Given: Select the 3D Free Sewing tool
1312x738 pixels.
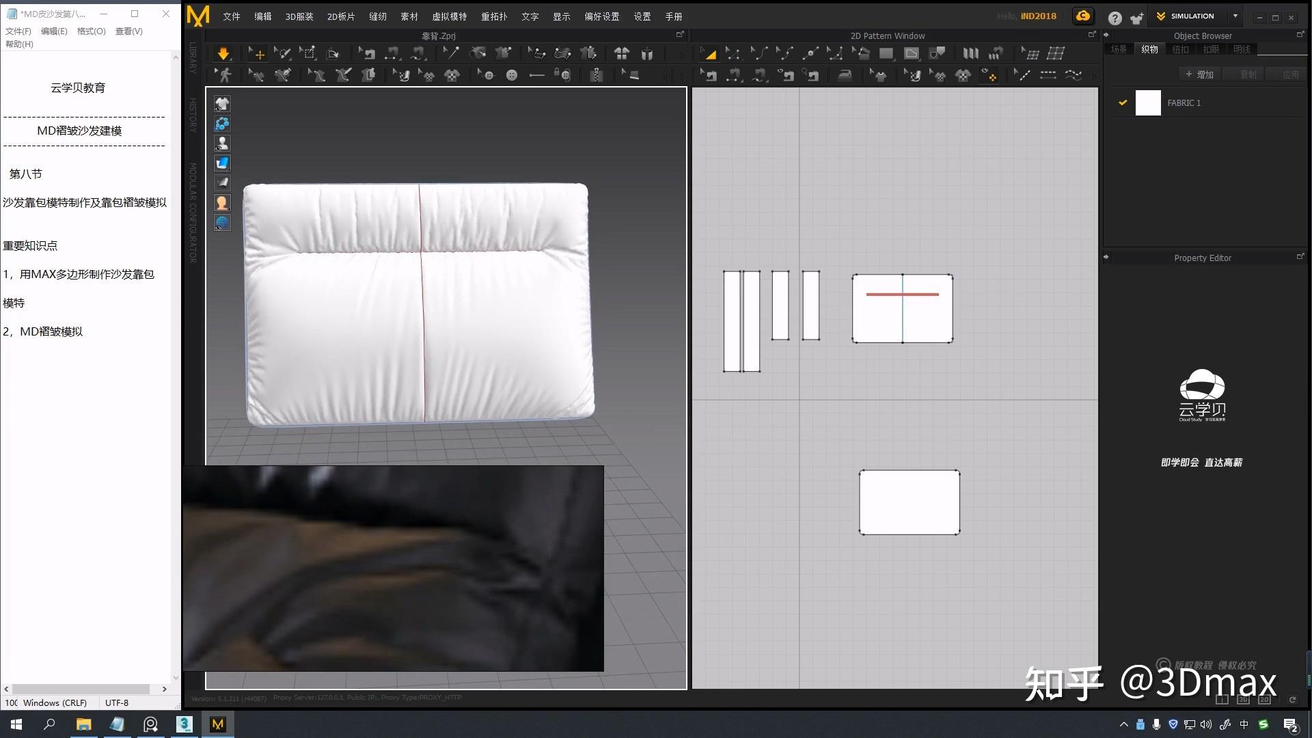Looking at the screenshot, I should 418,53.
